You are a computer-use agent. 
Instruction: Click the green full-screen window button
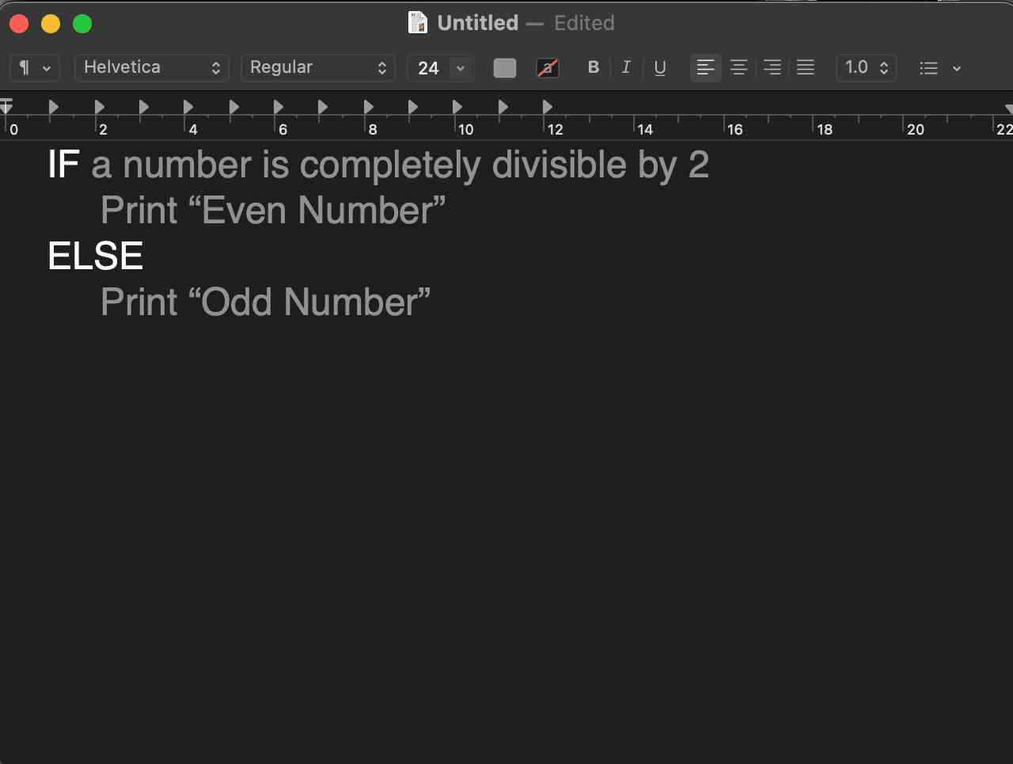(82, 23)
